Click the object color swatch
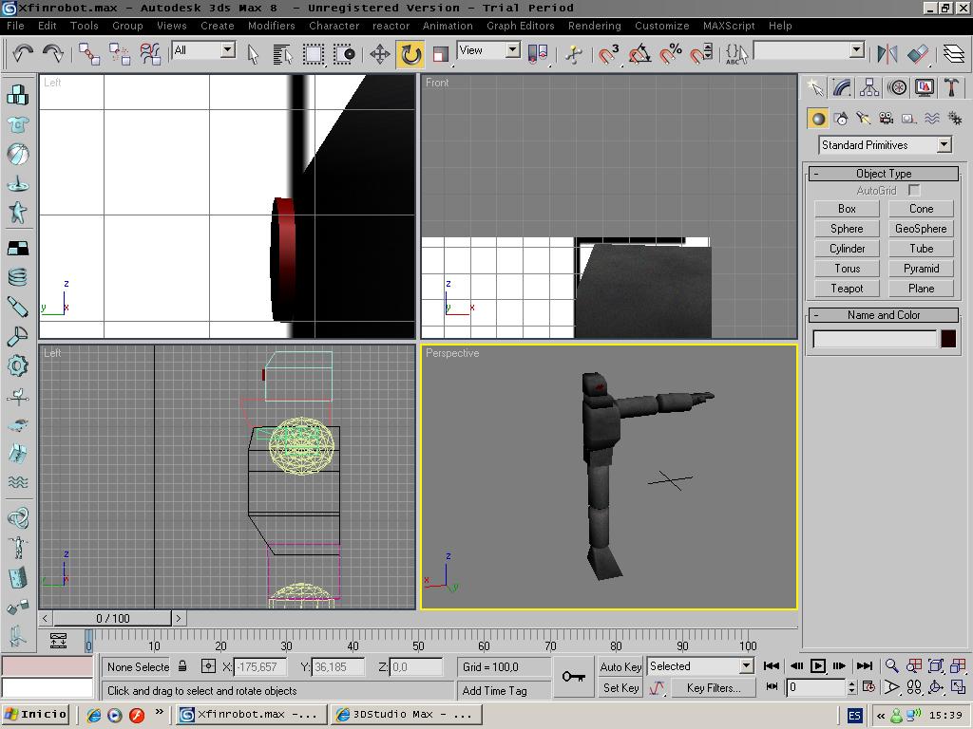The image size is (973, 729). [x=947, y=339]
